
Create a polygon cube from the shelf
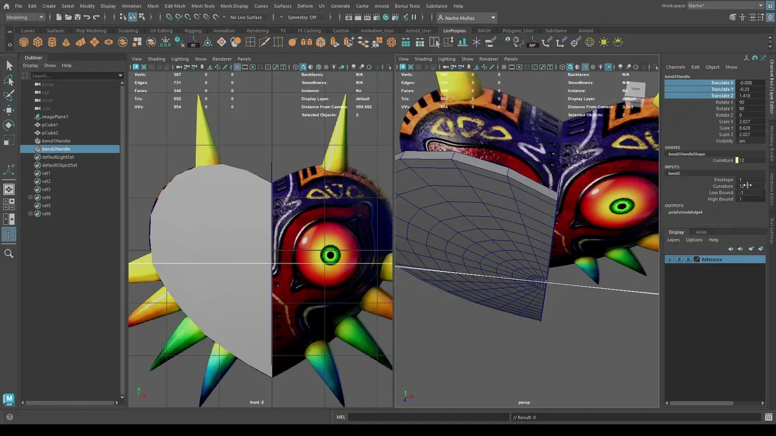click(38, 42)
